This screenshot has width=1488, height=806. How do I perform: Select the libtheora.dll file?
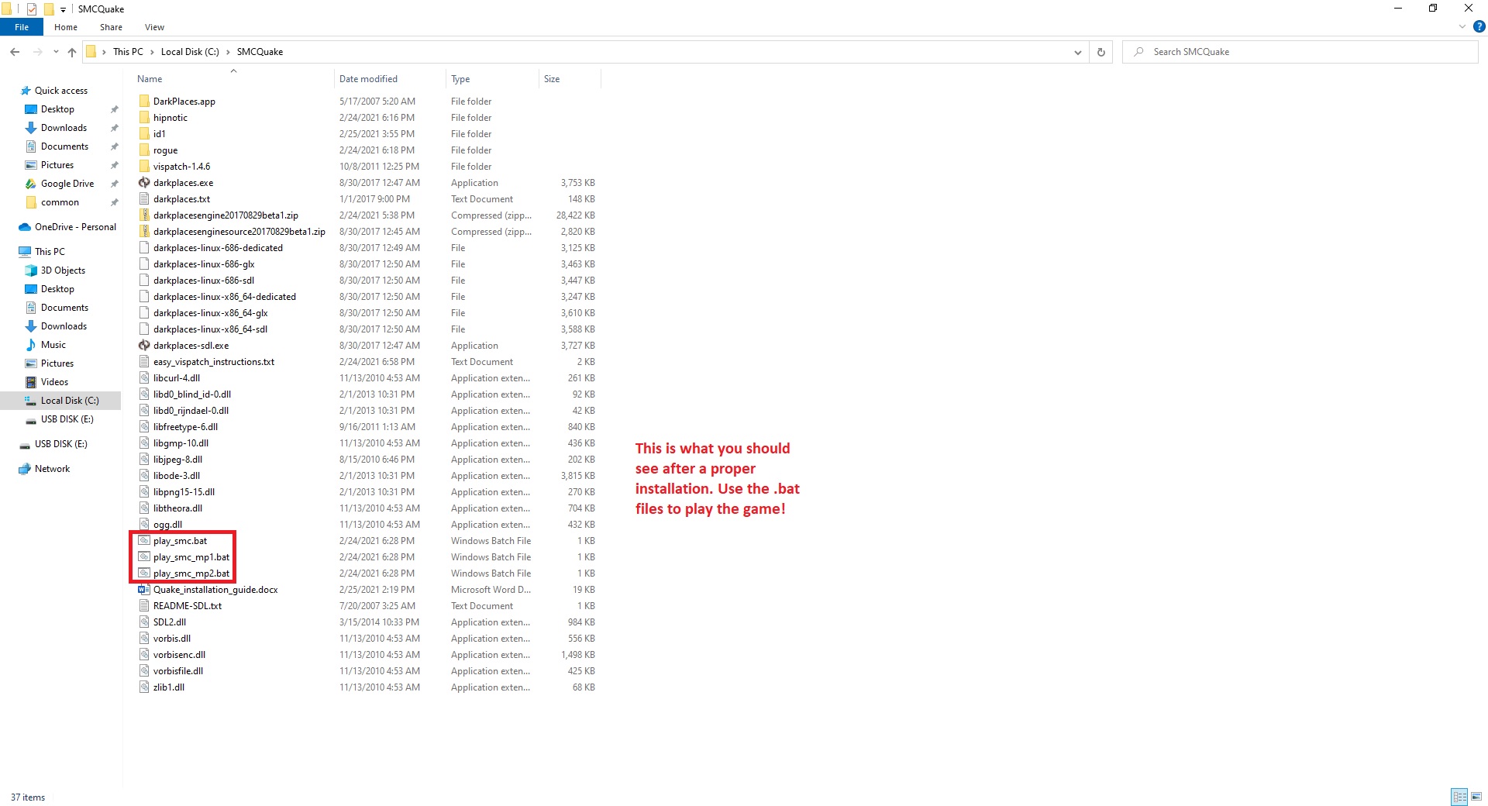[177, 508]
